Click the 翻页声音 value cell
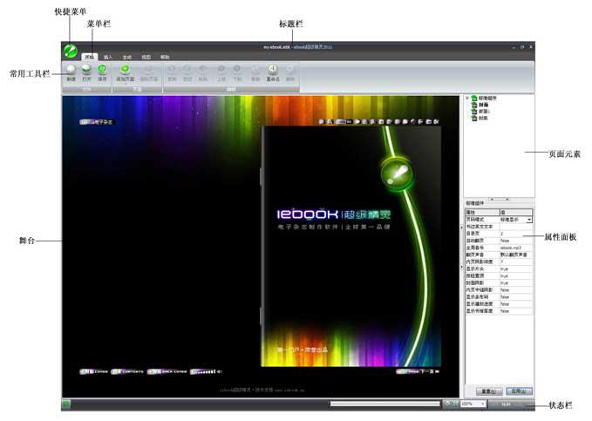The height and width of the screenshot is (421, 592). tap(516, 255)
